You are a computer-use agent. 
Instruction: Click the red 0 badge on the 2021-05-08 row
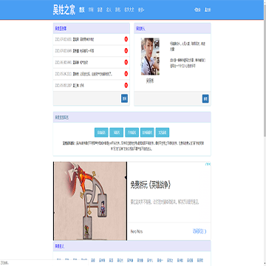126,85
